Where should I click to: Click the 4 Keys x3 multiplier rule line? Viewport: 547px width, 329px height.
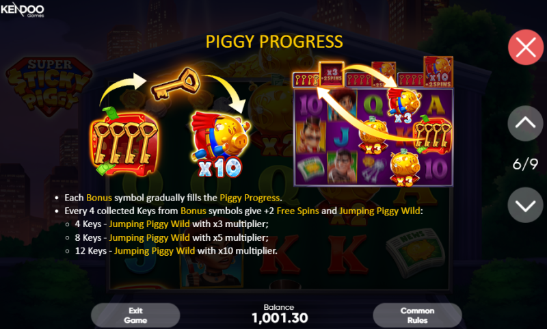pos(172,224)
